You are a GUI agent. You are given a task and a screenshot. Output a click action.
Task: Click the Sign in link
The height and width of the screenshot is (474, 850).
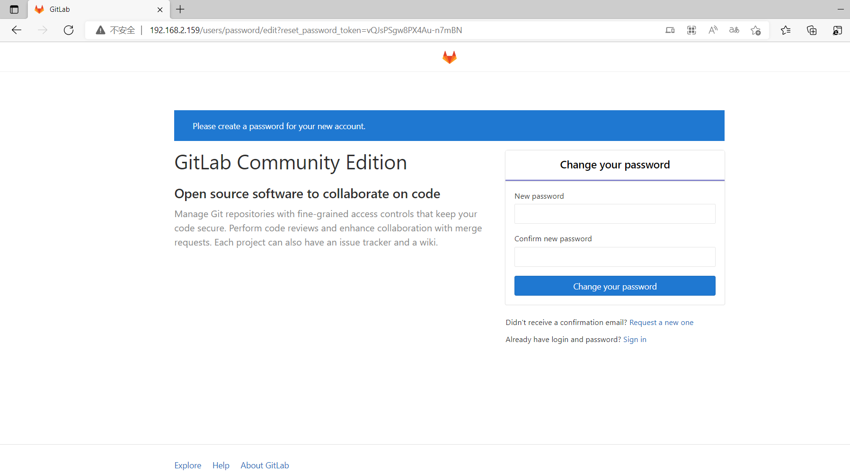click(x=635, y=340)
